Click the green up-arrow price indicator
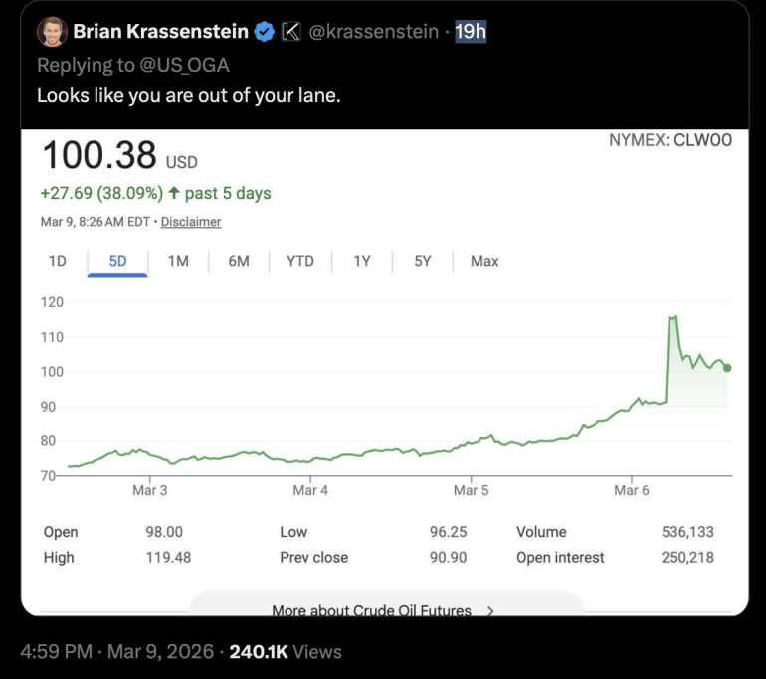 pyautogui.click(x=174, y=193)
